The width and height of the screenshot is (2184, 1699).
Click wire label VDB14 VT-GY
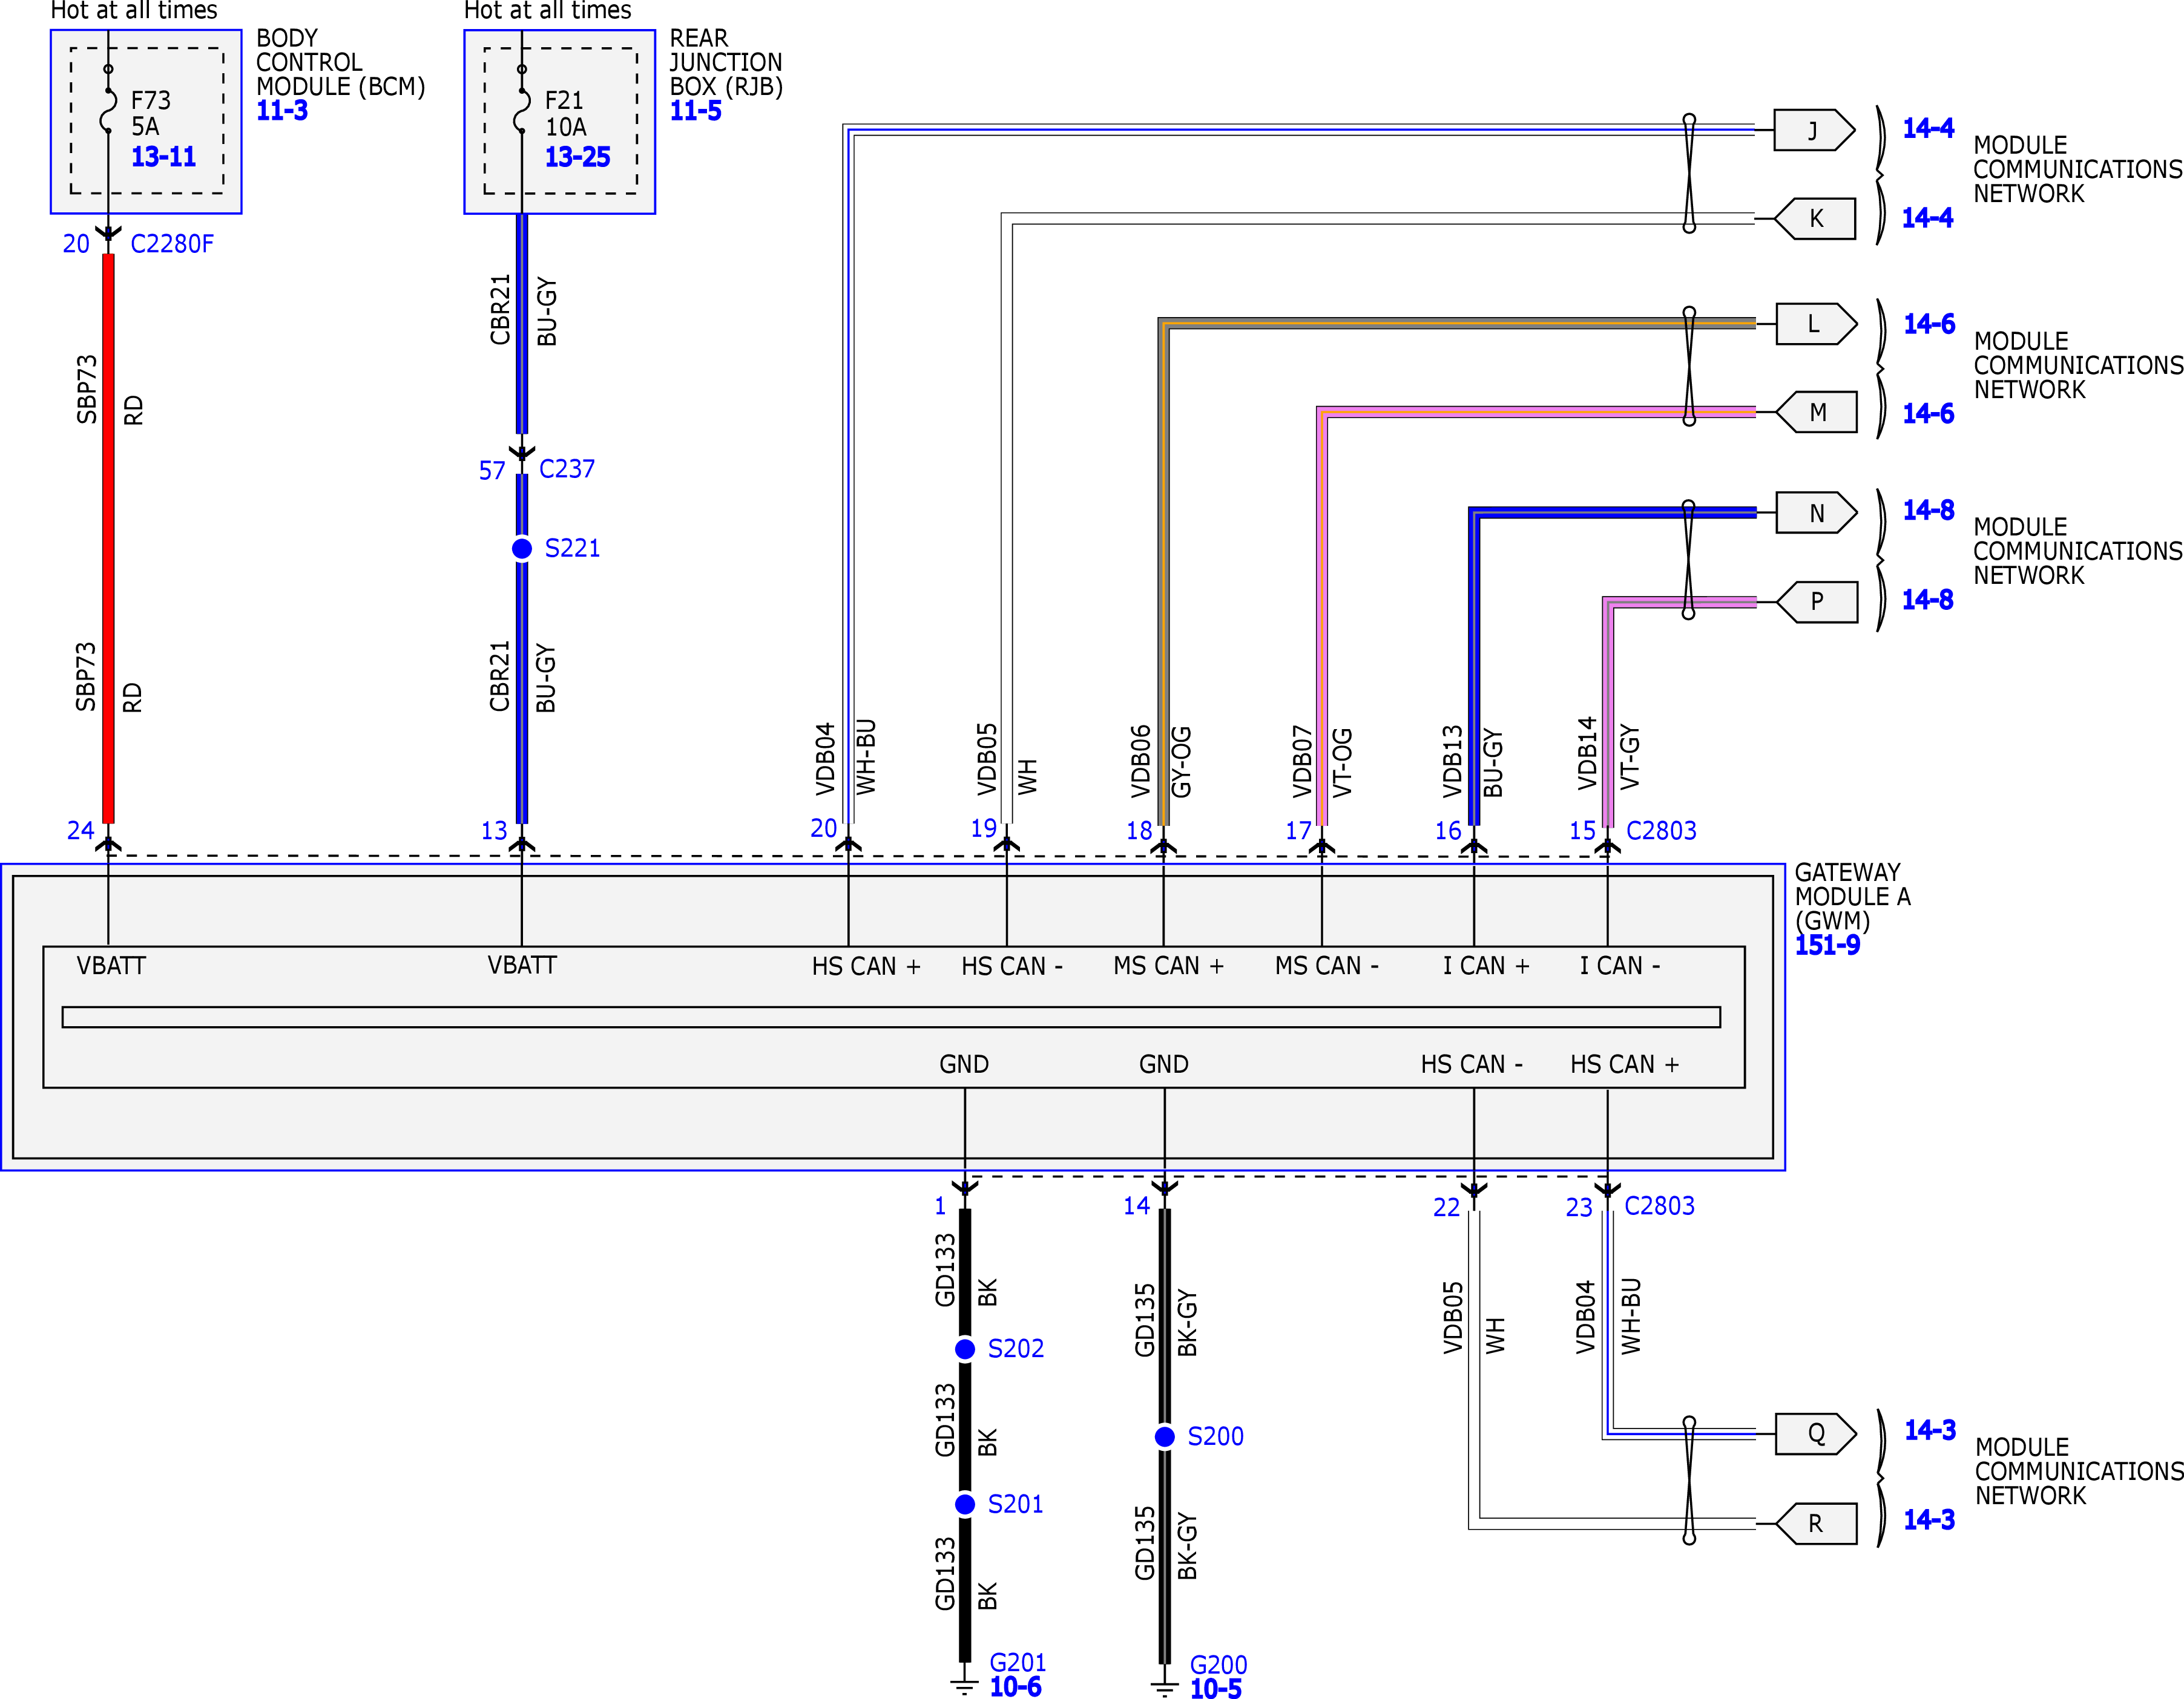[x=1608, y=753]
